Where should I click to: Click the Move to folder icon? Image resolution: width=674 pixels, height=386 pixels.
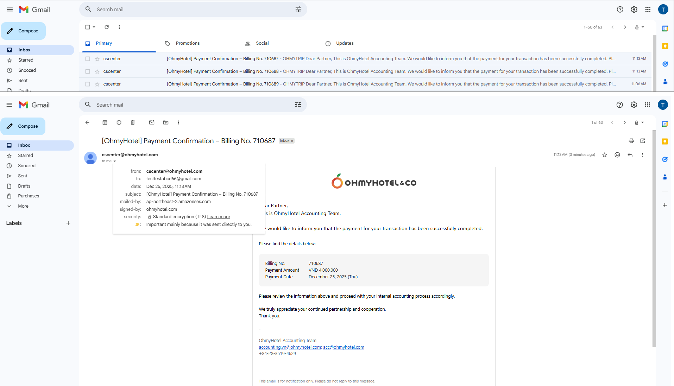[x=166, y=122]
